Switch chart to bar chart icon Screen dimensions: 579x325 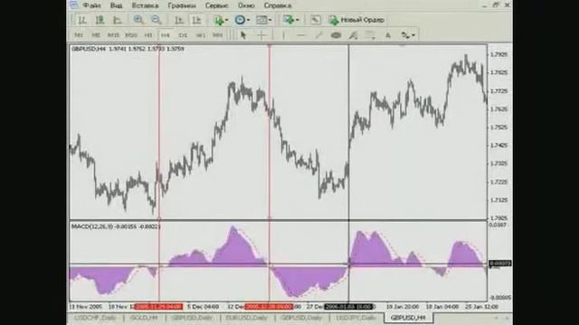pyautogui.click(x=82, y=20)
